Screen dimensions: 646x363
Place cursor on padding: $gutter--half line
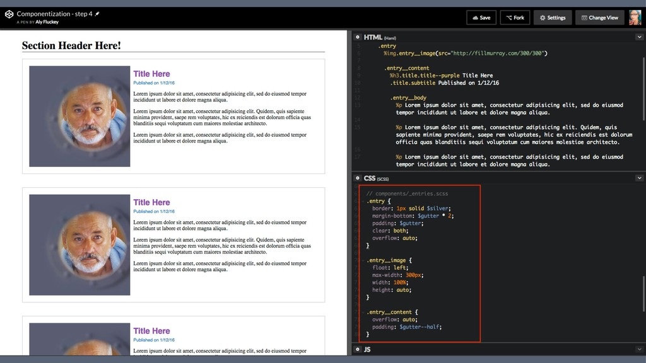coord(407,327)
